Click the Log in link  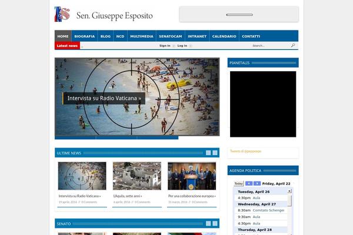[182, 46]
